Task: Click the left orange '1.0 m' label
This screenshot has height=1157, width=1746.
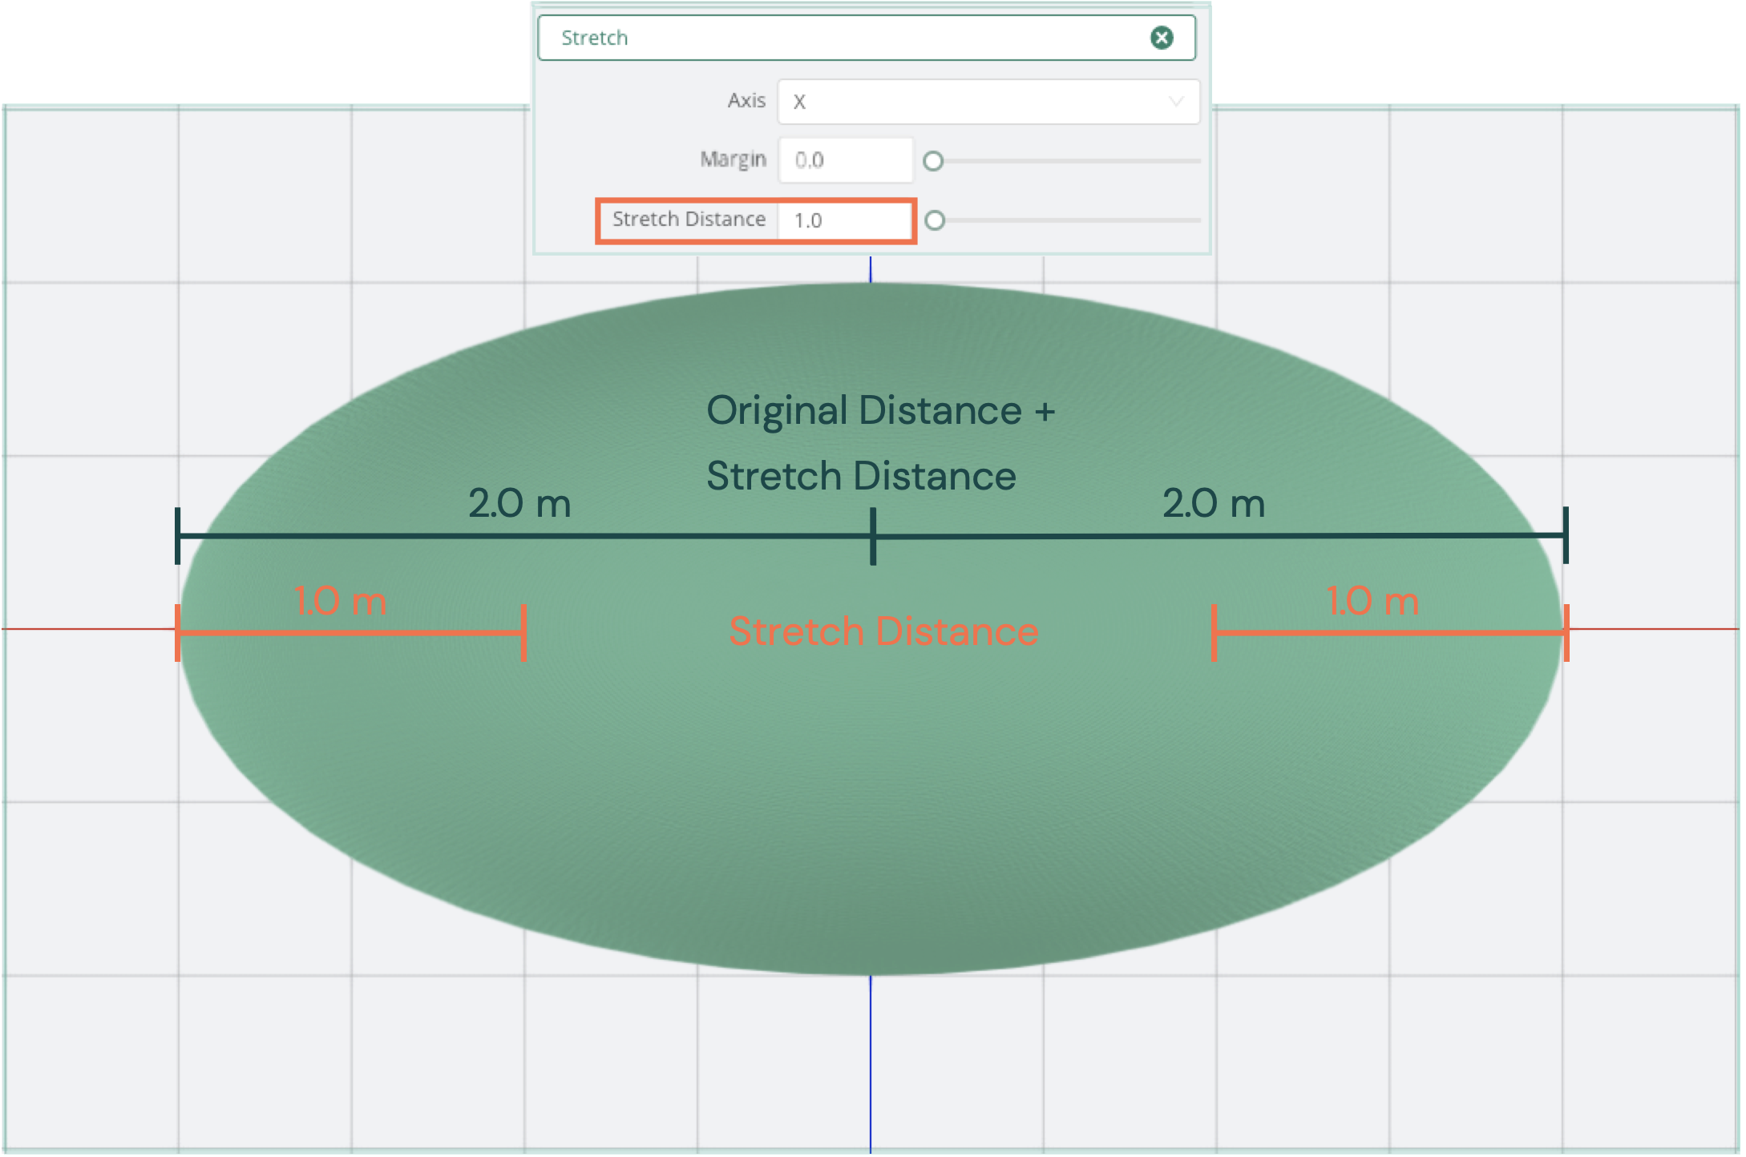Action: coord(341,602)
